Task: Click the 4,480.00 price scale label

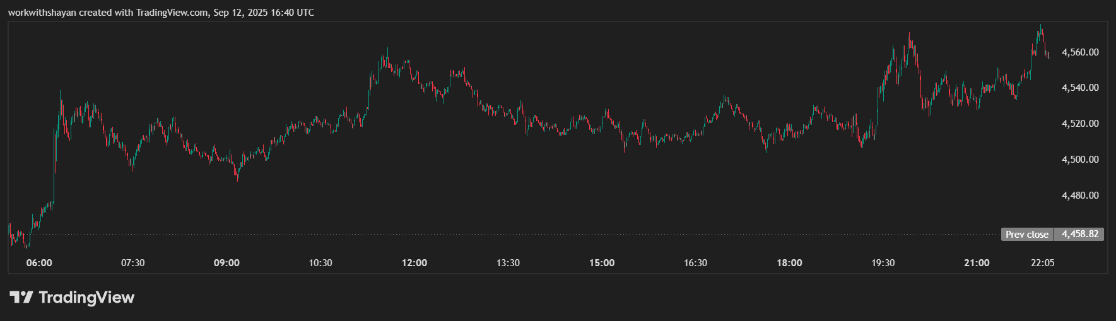Action: pyautogui.click(x=1080, y=196)
